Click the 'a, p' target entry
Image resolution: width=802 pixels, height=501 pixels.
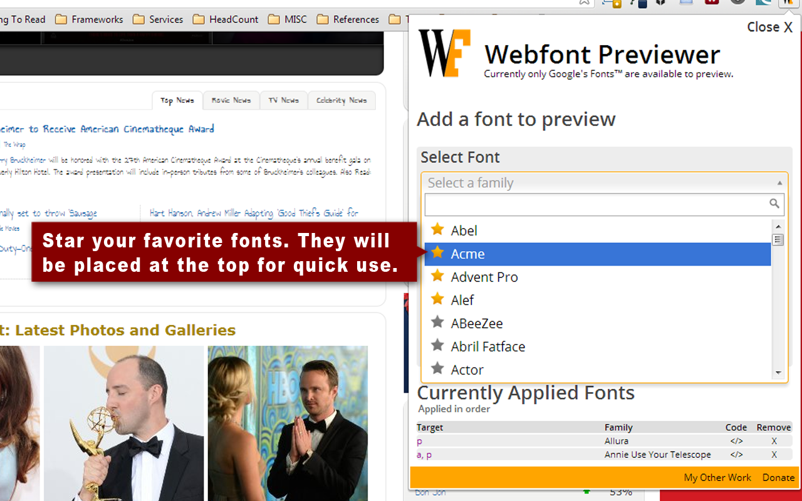click(x=424, y=455)
